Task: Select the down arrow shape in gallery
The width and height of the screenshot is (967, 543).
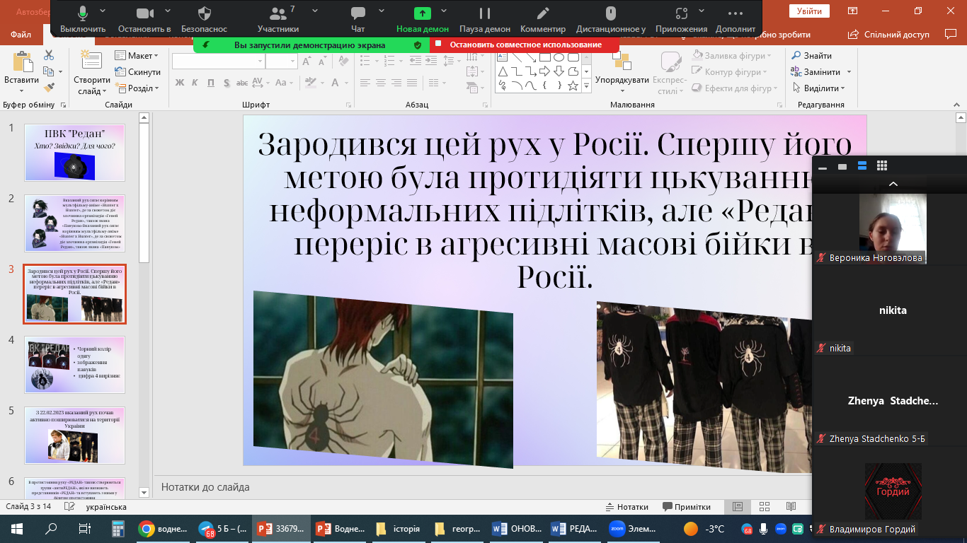Action: coord(559,71)
